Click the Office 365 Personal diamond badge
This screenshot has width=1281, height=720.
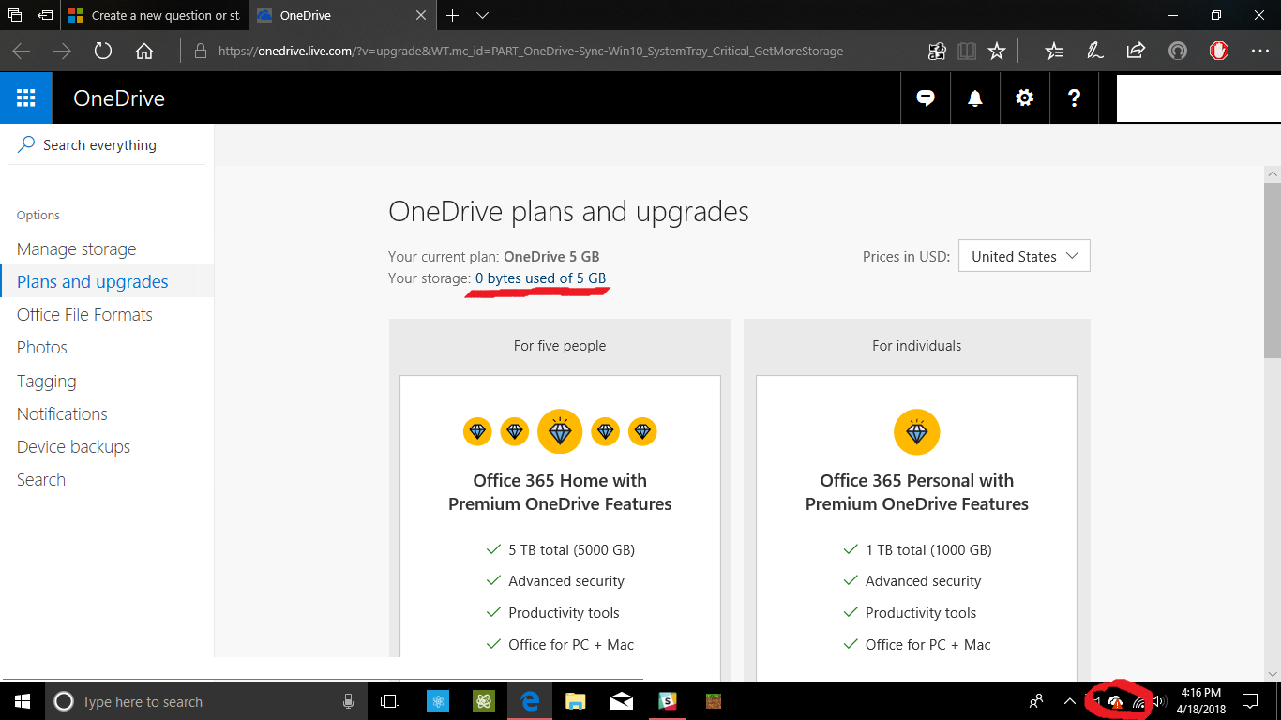tap(917, 432)
